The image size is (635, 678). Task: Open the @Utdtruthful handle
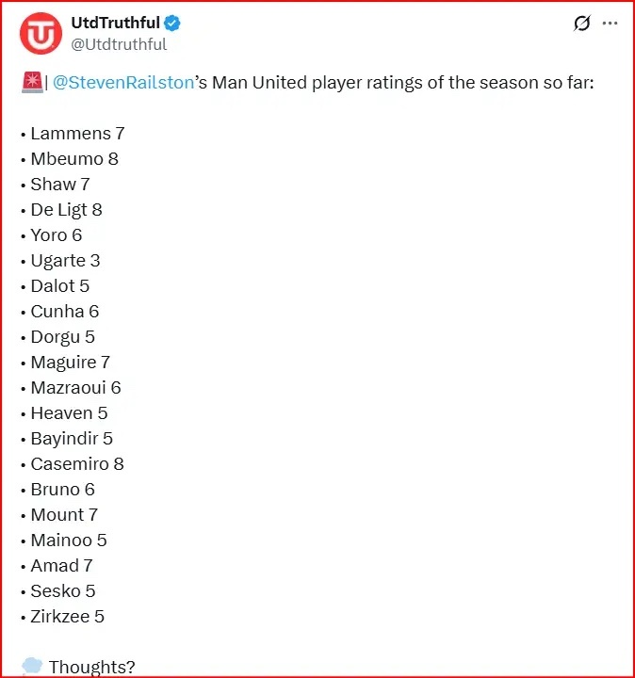click(119, 44)
